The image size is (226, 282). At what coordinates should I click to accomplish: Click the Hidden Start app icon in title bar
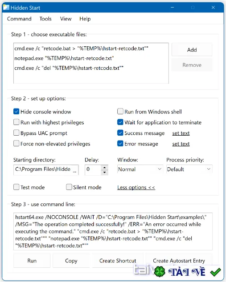(x=6, y=8)
